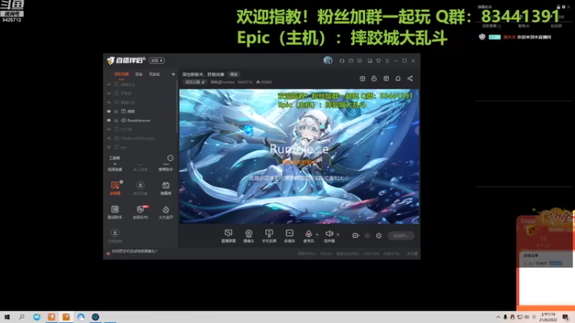The height and width of the screenshot is (323, 575).
Task: Expand microphone options arrow
Action: (x=317, y=235)
